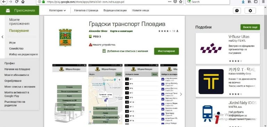
Task: Click the Подобни section heading
Action: click(203, 27)
